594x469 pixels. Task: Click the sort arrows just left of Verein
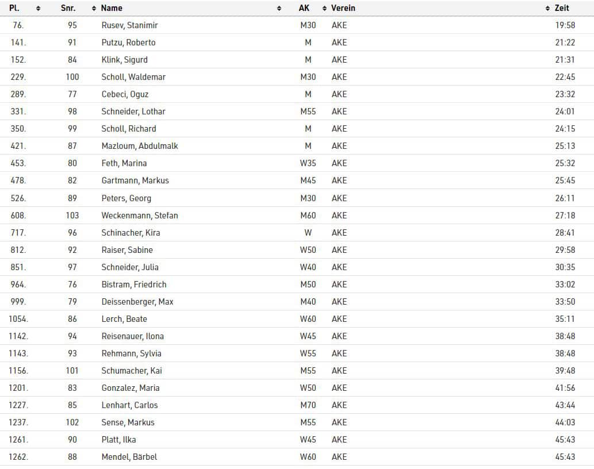(325, 9)
